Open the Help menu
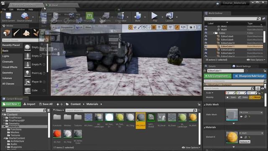Image resolution: width=268 pixels, height=151 pixels. pos(31,9)
